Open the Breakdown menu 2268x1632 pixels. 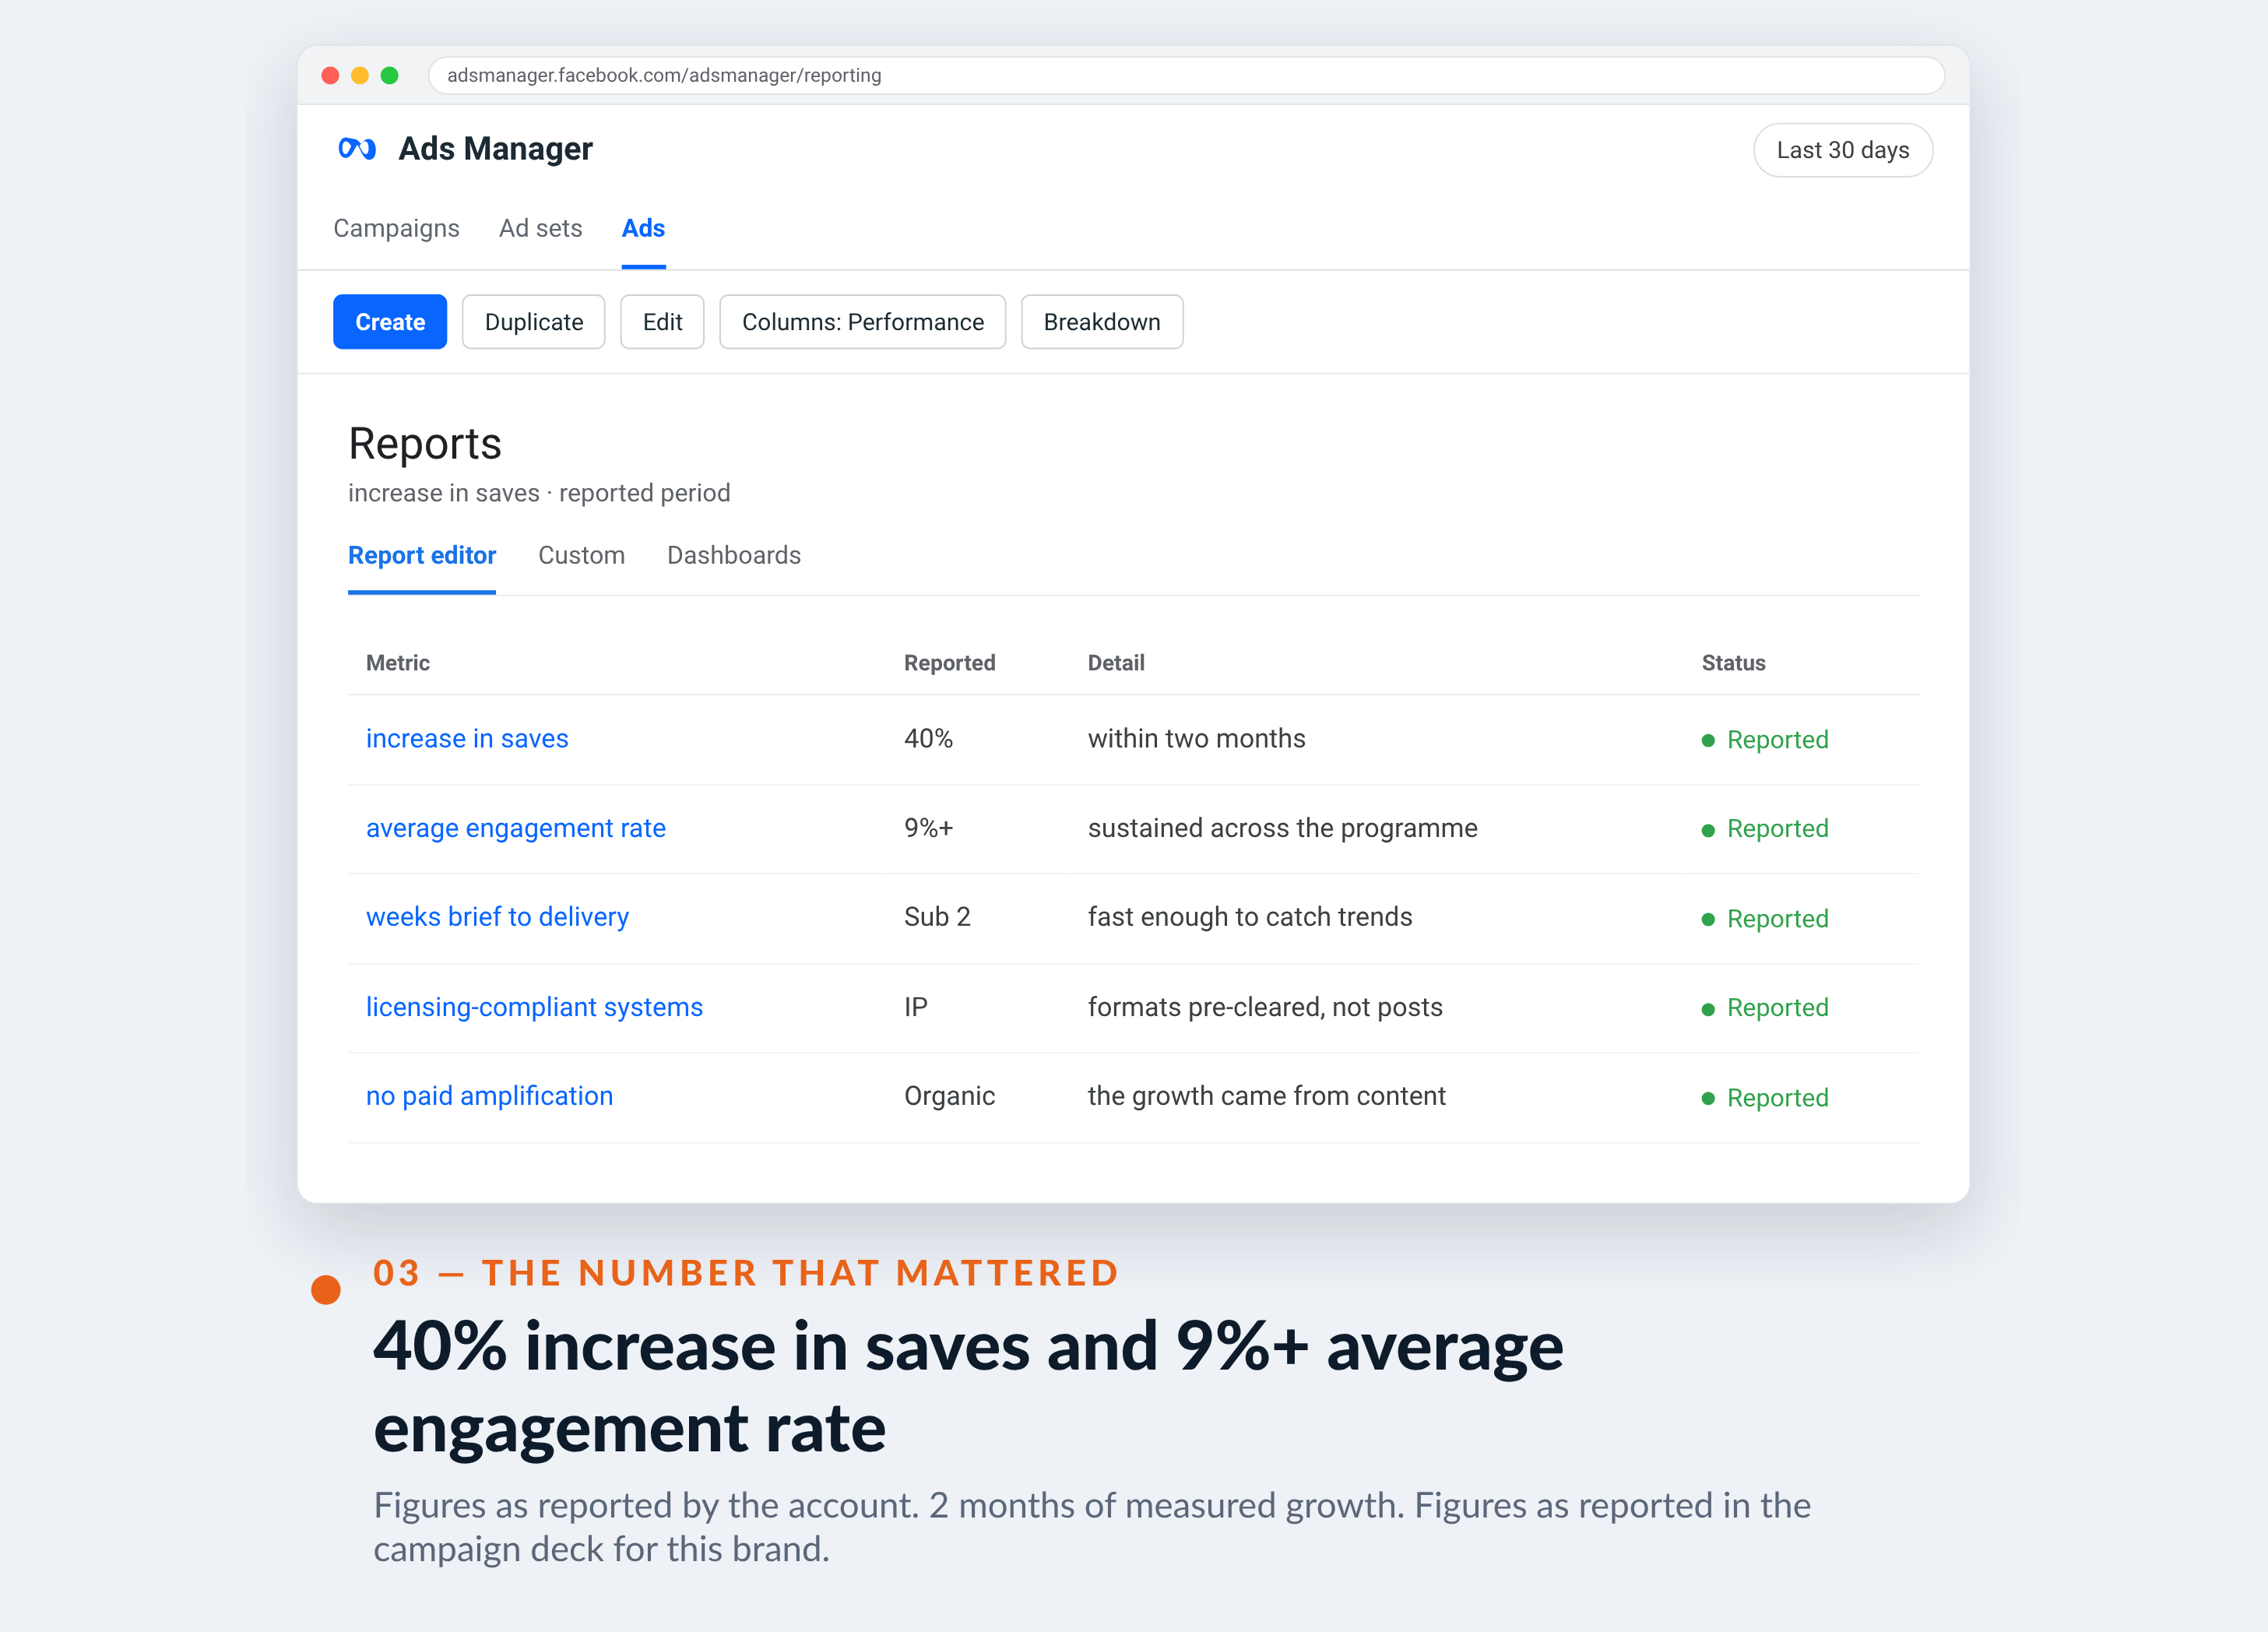point(1102,322)
